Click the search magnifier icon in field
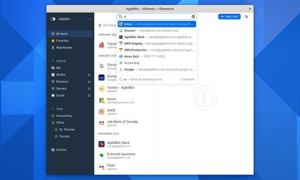This screenshot has height=180, width=300. pyautogui.click(x=120, y=17)
